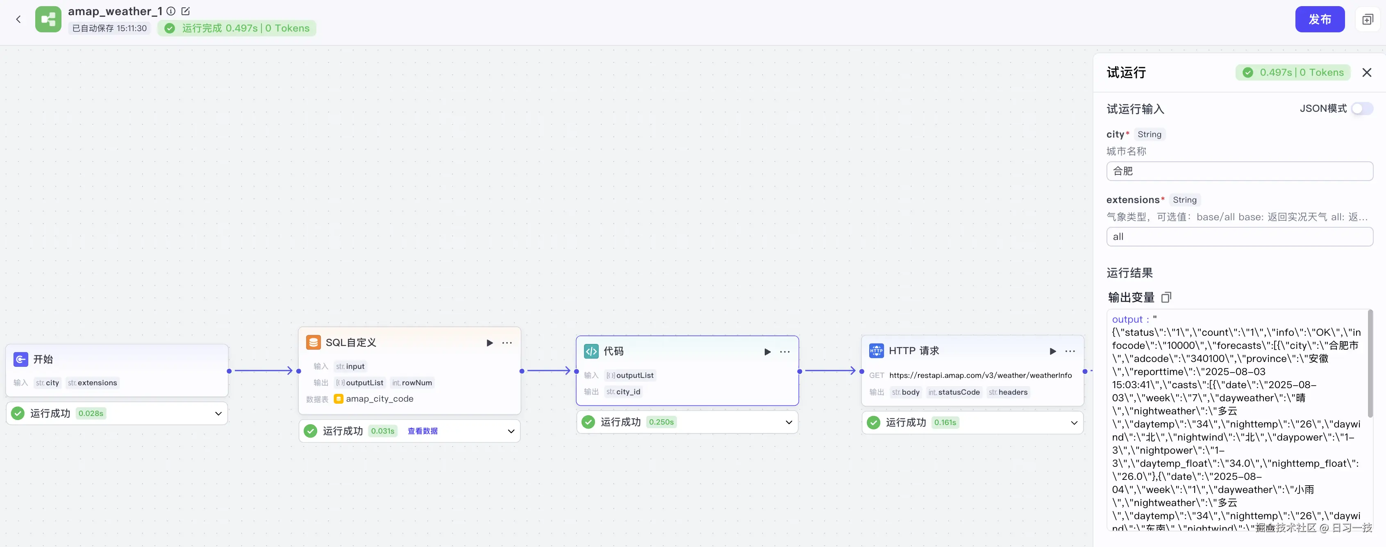Screen dimensions: 1386x547
Task: Expand the 开始 node run result chevron
Action: click(x=218, y=413)
